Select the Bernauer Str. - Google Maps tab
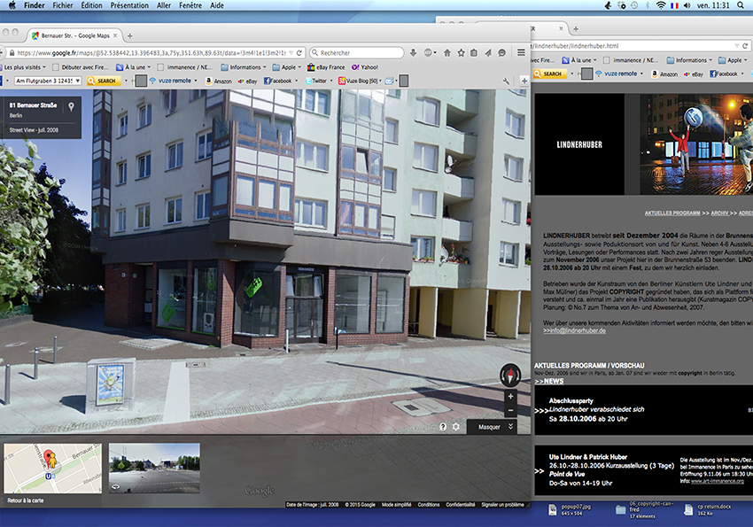This screenshot has width=753, height=527. [74, 35]
